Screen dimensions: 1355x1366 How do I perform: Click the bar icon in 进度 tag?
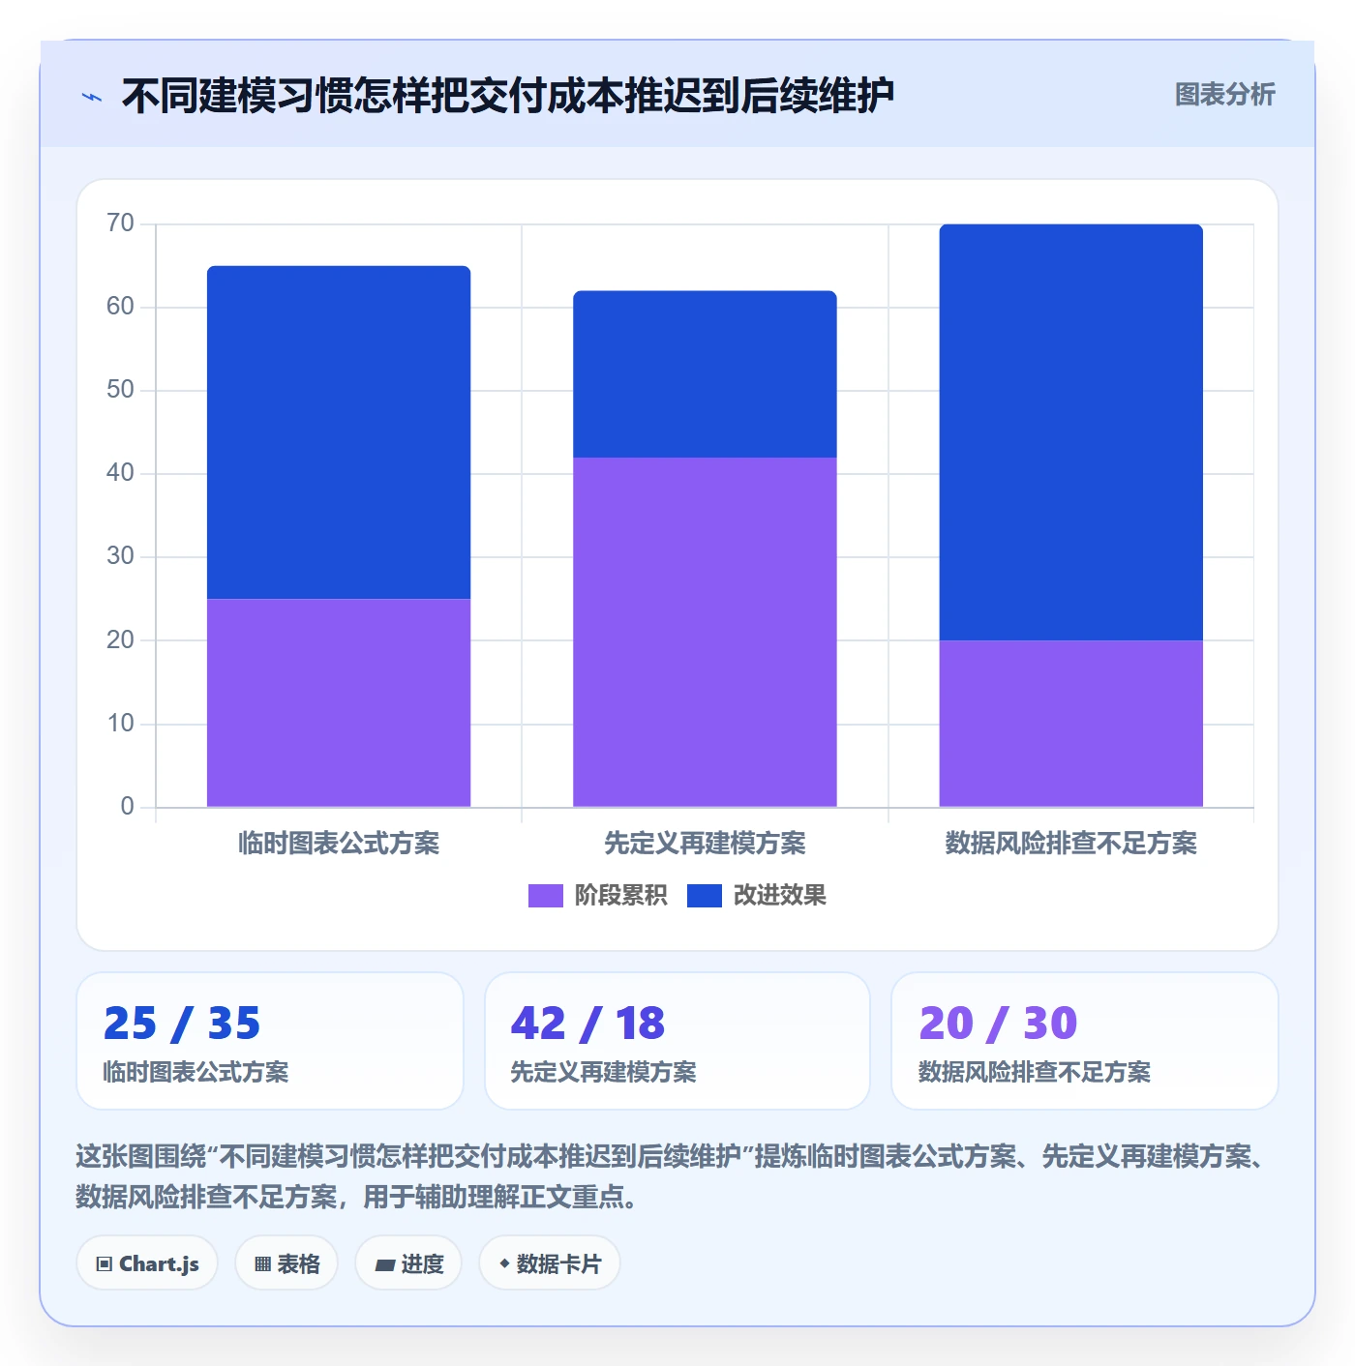384,1265
